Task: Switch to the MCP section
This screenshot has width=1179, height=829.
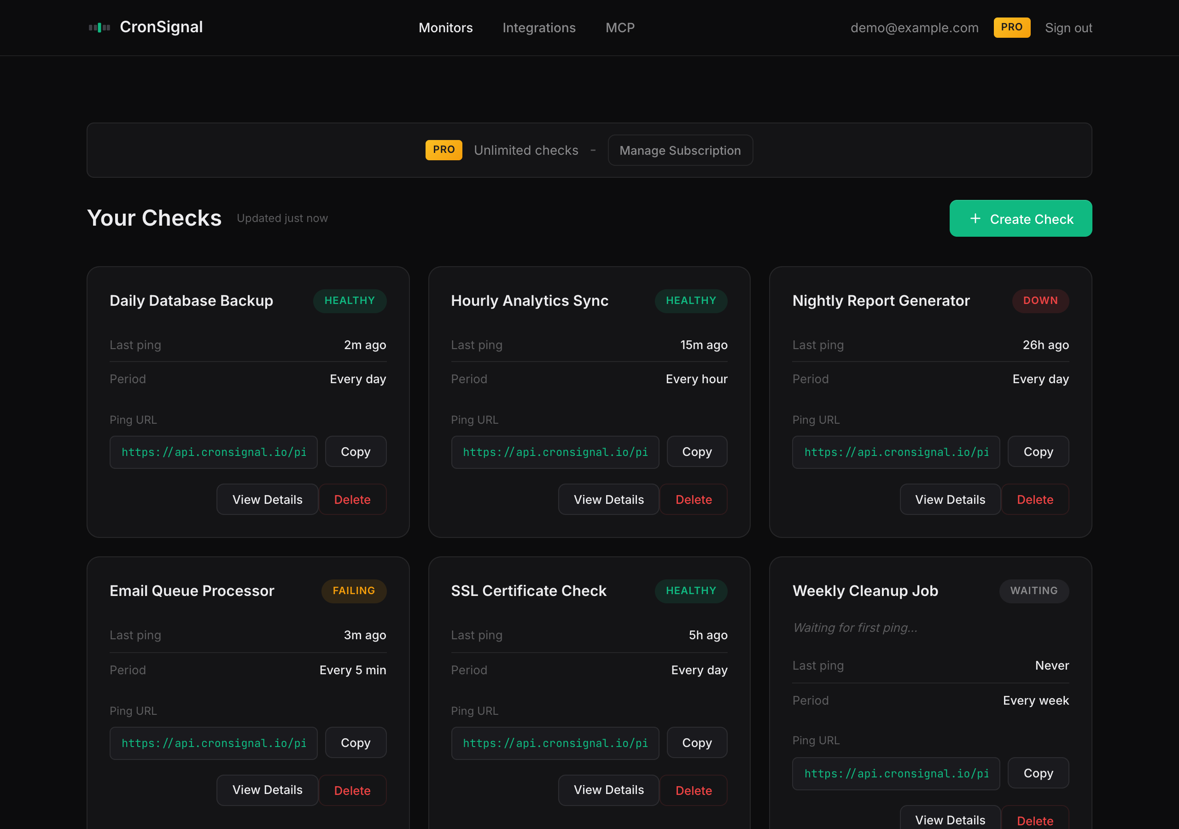Action: pyautogui.click(x=620, y=27)
